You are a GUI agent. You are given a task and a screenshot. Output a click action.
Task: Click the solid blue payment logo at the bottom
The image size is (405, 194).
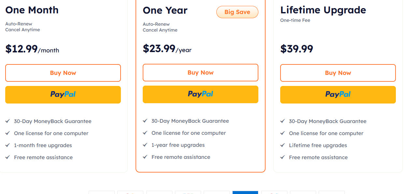coord(245,192)
